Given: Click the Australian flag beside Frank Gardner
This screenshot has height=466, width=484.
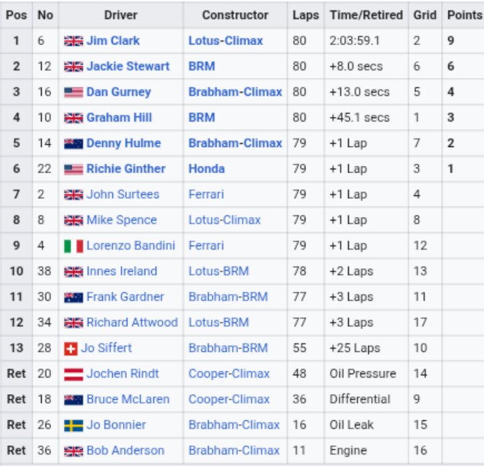Looking at the screenshot, I should (x=73, y=297).
